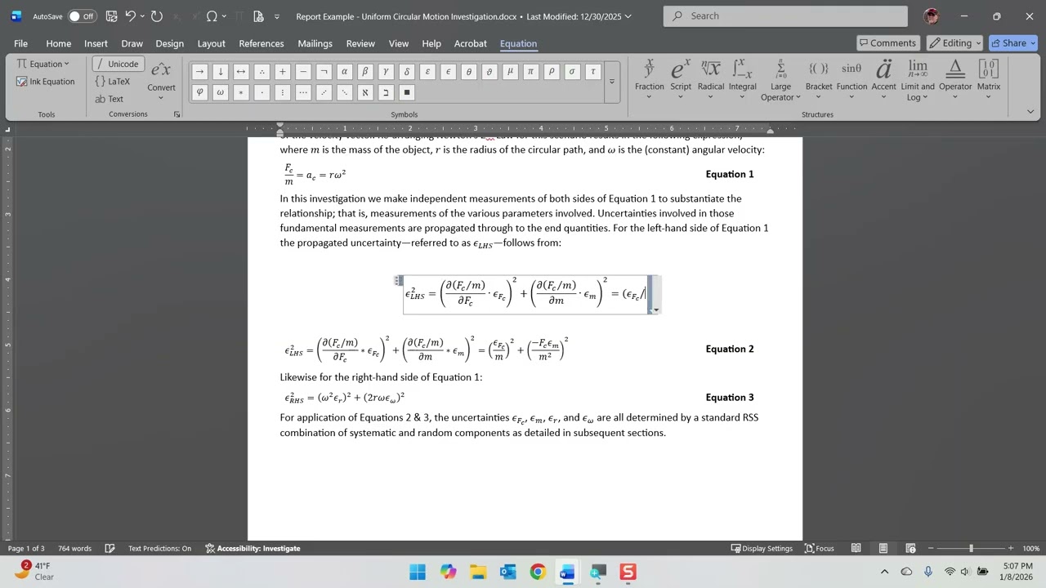Click the zoom out minus button
Image resolution: width=1046 pixels, height=588 pixels.
[x=931, y=549]
